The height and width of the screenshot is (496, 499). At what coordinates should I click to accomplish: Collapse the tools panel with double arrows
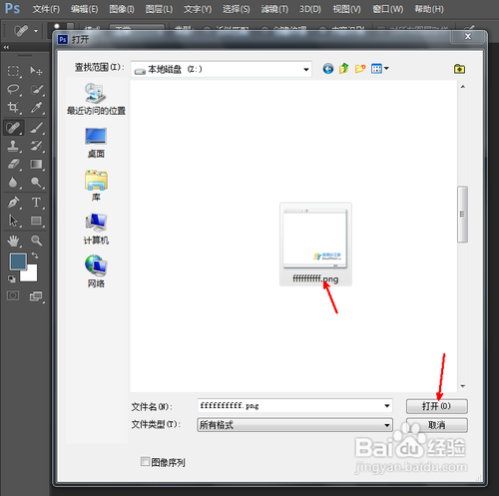(x=6, y=47)
